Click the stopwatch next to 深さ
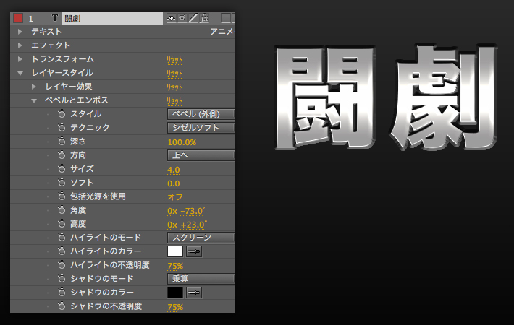 coord(62,142)
